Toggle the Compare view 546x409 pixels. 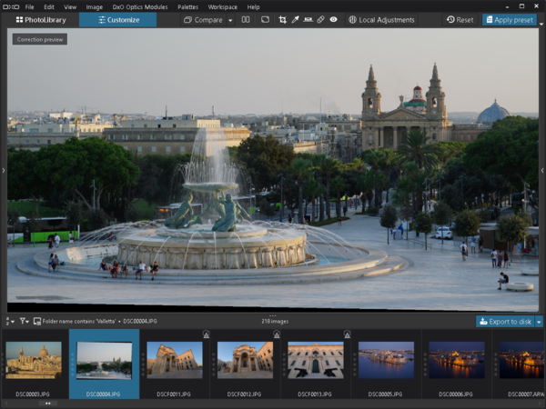point(202,19)
